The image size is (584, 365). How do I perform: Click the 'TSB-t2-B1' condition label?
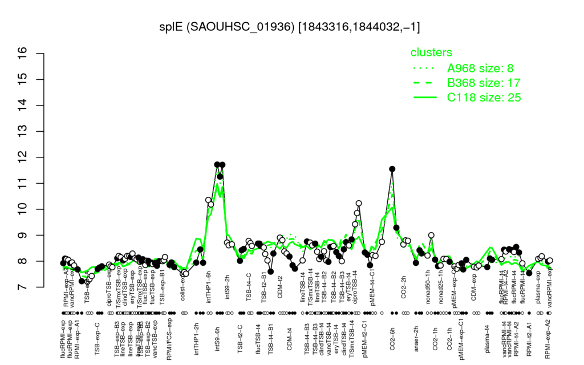coord(264,287)
